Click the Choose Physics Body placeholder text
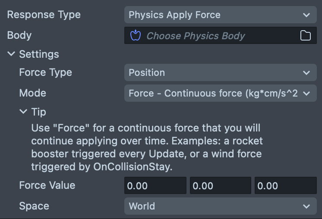 (196, 36)
